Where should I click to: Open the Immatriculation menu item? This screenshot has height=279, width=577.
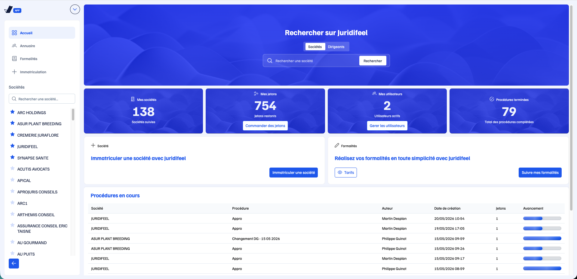click(x=42, y=72)
